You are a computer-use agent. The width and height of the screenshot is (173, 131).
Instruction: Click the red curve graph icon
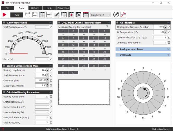point(123,15)
